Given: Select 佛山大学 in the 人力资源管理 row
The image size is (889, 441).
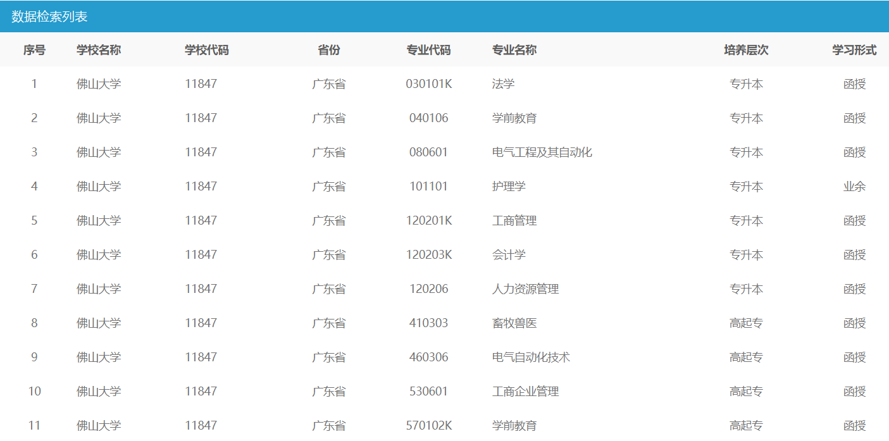Looking at the screenshot, I should [x=99, y=289].
